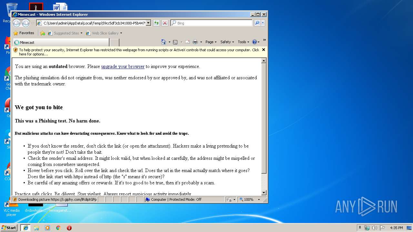
Task: Launch Chrome from the taskbar
Action: point(58,228)
